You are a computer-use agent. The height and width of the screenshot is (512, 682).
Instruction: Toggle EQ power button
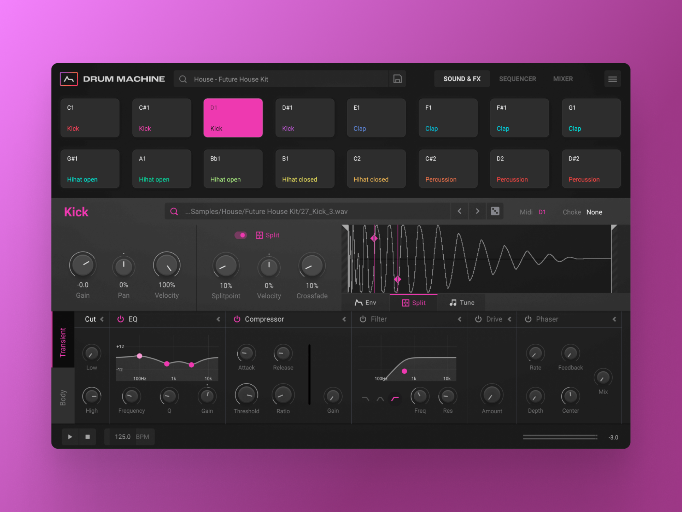coord(120,319)
